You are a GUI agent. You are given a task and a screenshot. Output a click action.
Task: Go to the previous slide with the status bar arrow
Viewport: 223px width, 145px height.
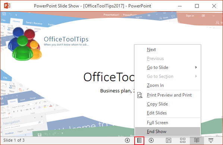click(127, 141)
